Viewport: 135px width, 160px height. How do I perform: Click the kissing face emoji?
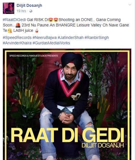click(x=10, y=31)
